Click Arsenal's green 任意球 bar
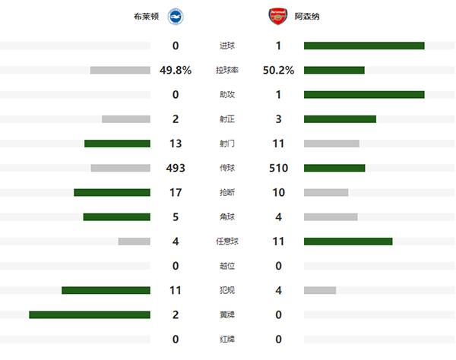Image resolution: width=456 pixels, height=360 pixels. point(348,242)
